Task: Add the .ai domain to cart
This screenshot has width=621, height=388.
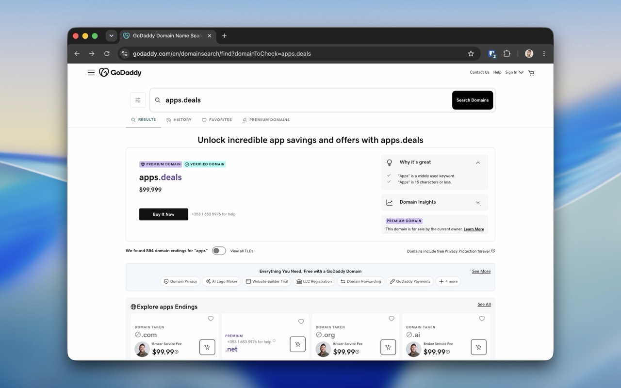Action: tap(478, 347)
